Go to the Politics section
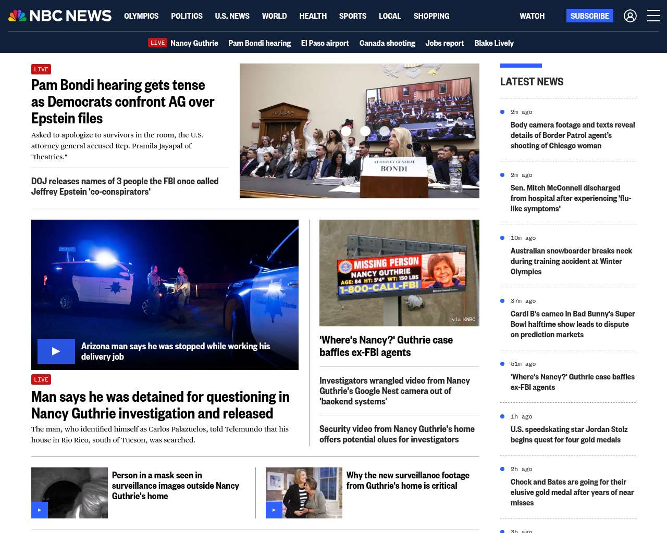This screenshot has width=667, height=533. pyautogui.click(x=187, y=16)
